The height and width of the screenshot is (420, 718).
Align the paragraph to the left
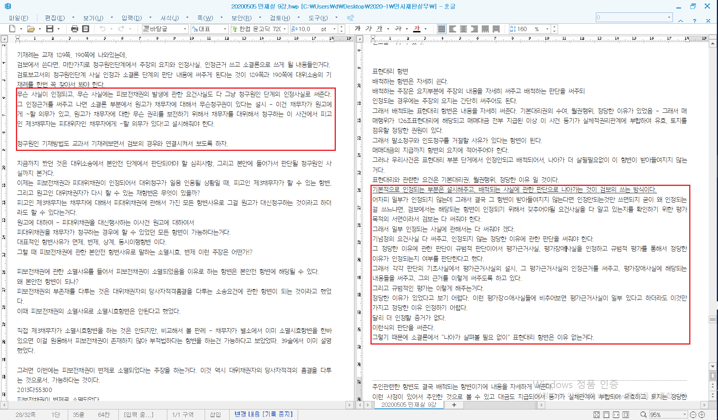[453, 29]
